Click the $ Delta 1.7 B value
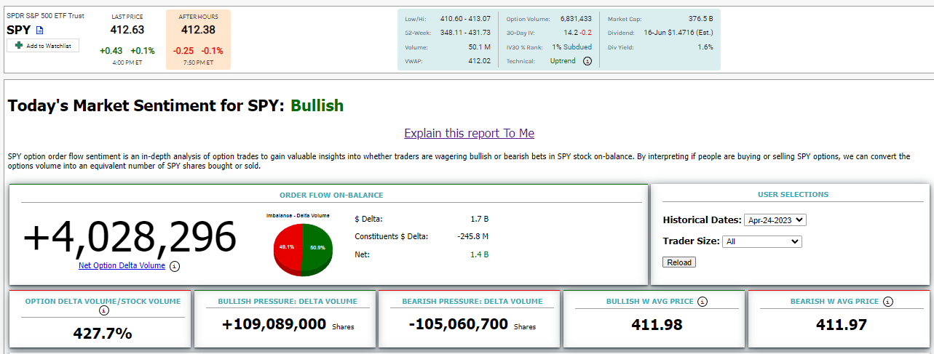The image size is (934, 354). click(479, 218)
